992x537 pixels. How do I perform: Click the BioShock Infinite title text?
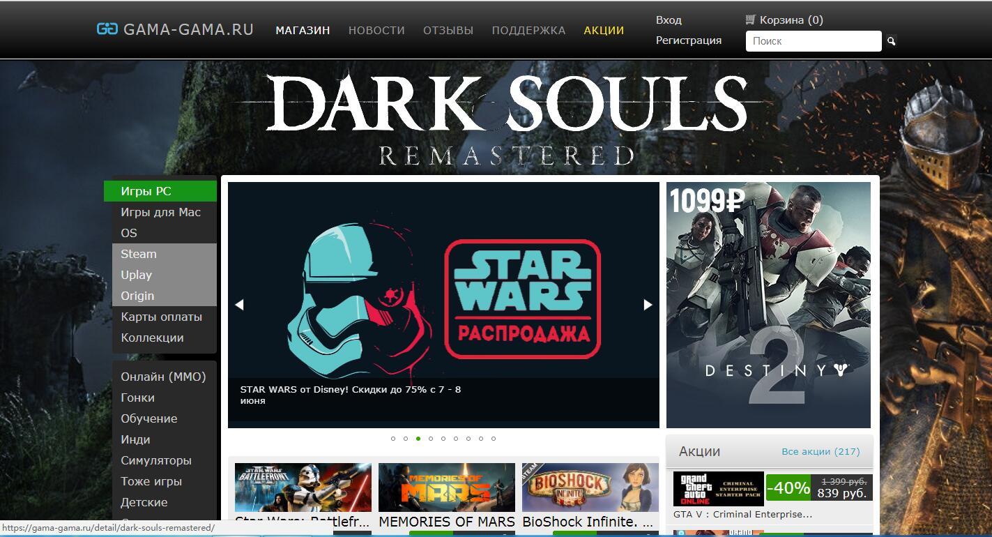point(588,522)
